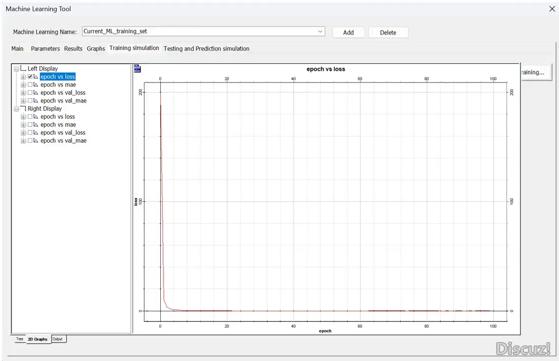Image resolution: width=559 pixels, height=361 pixels.
Task: Collapse the Left Display tree node
Action: pos(16,69)
